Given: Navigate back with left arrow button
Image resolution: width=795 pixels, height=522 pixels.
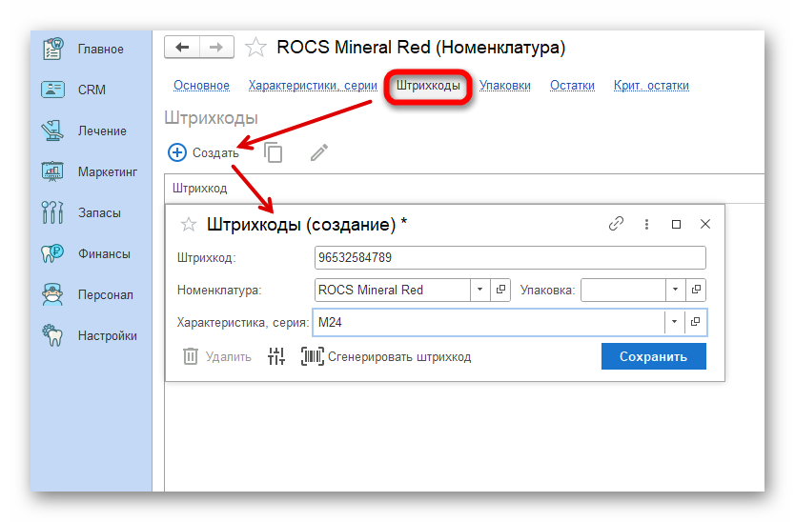Looking at the screenshot, I should pos(182,47).
